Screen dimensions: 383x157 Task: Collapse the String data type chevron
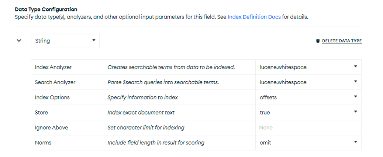click(19, 41)
